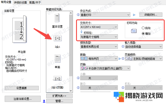Viewport: 166px width, 104px height.
Task: Click the landscape page orientation icon
Action: (134, 31)
